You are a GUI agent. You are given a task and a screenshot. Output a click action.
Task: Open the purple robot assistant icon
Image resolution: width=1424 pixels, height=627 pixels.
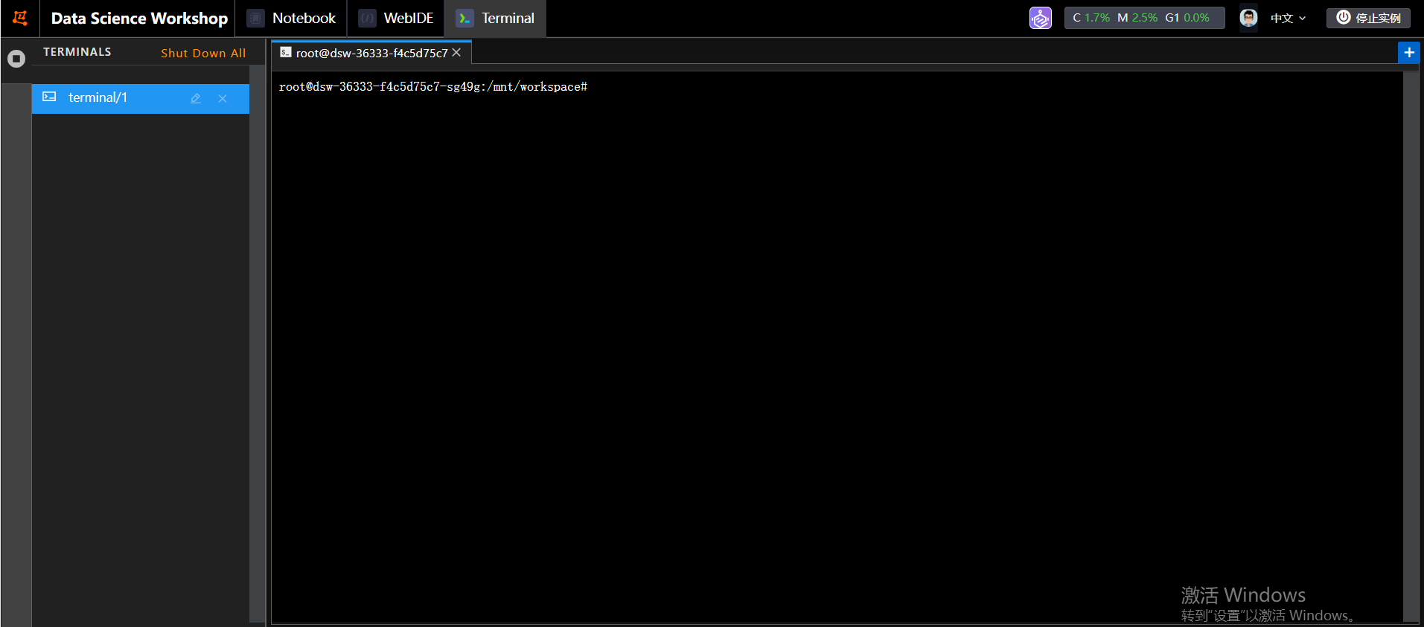[x=1040, y=18]
